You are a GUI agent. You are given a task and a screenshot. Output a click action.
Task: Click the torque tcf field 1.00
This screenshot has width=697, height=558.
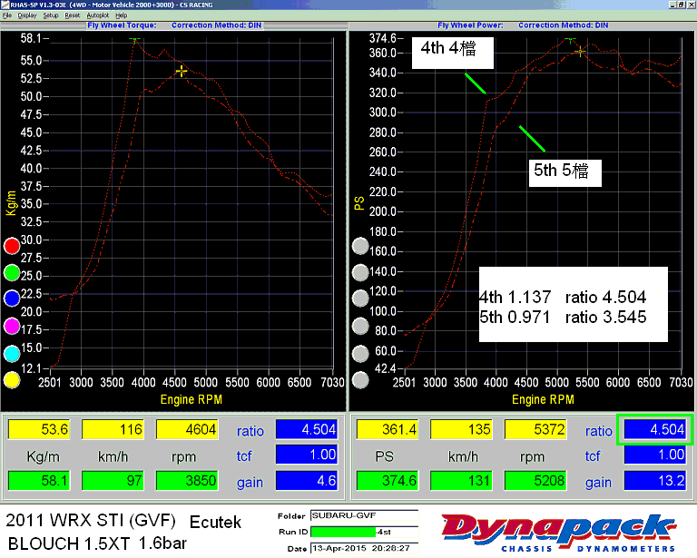(307, 455)
